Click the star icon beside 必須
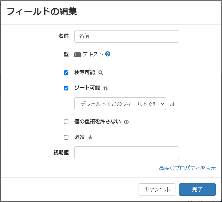 tap(90, 138)
